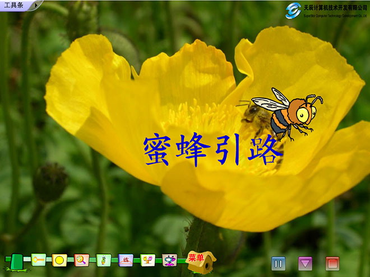Click the arrow beside 工具条
Viewport: 370px width, 277px height.
coord(36,5)
